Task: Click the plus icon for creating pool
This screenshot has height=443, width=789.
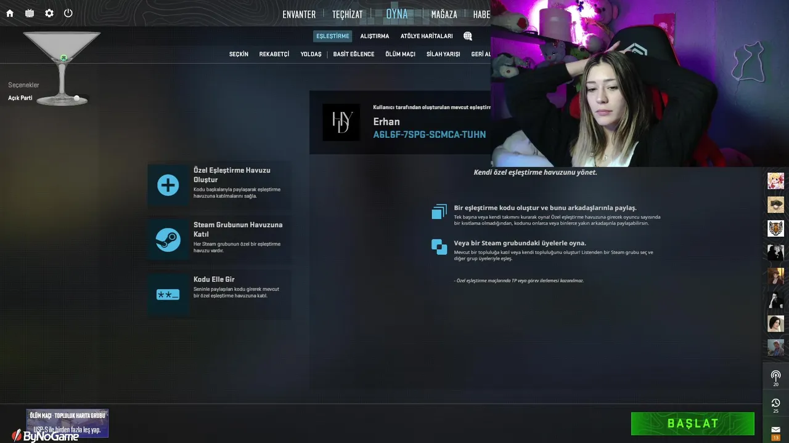Action: tap(168, 185)
